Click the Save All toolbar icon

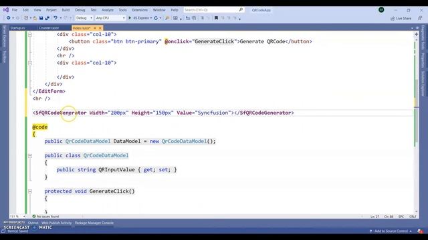pos(47,18)
